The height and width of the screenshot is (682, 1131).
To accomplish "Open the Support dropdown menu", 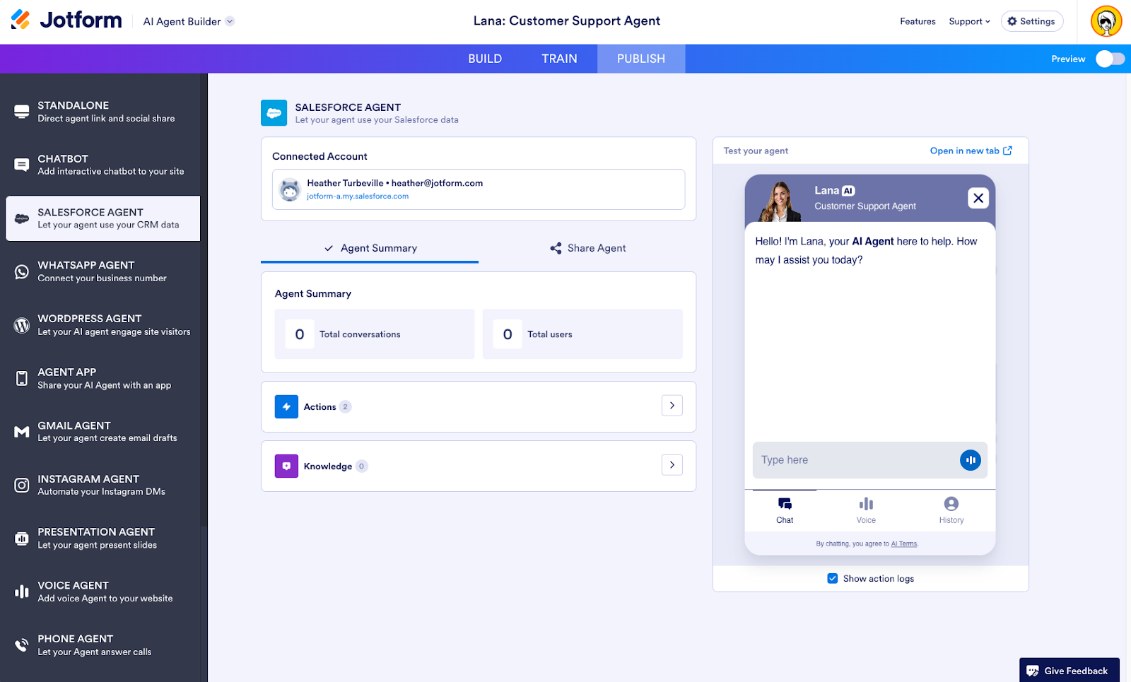I will (969, 21).
